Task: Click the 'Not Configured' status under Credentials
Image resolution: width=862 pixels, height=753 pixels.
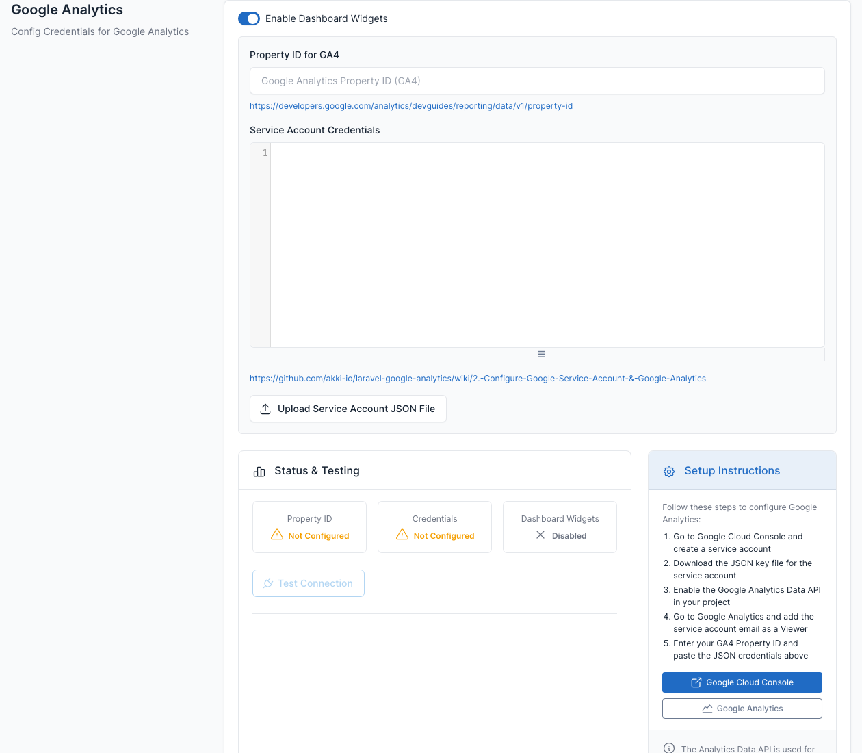Action: (x=444, y=536)
